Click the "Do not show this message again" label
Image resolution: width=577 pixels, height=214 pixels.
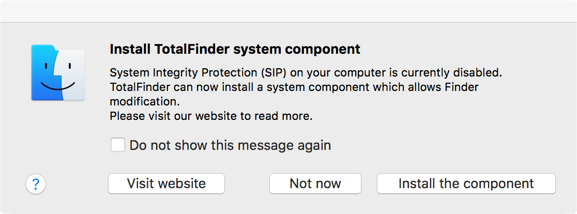(230, 145)
